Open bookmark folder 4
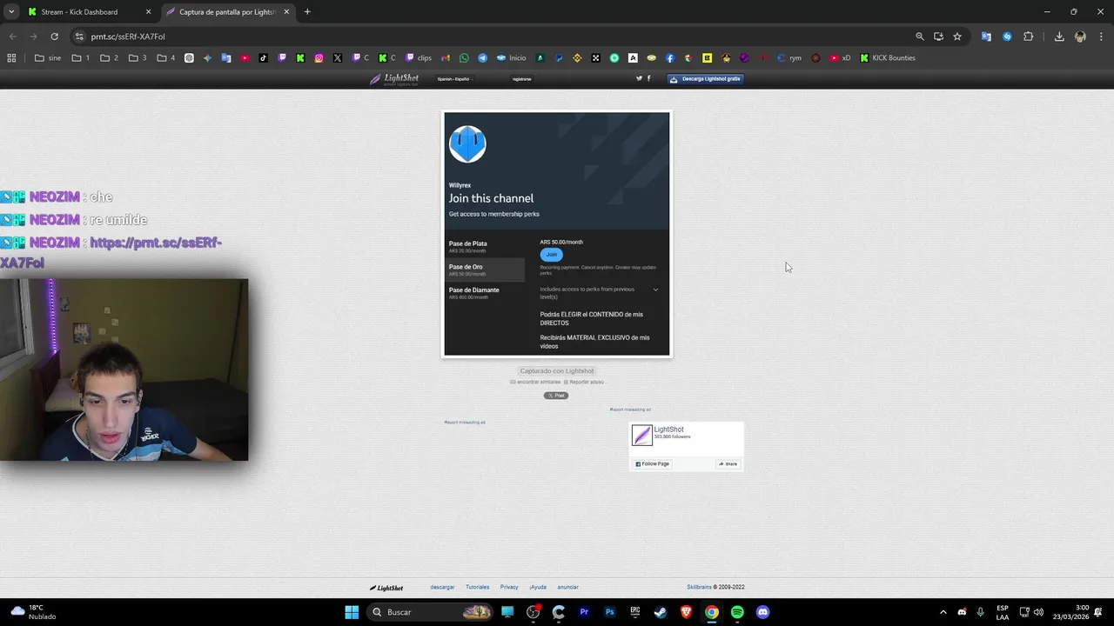1114x626 pixels. (x=166, y=58)
